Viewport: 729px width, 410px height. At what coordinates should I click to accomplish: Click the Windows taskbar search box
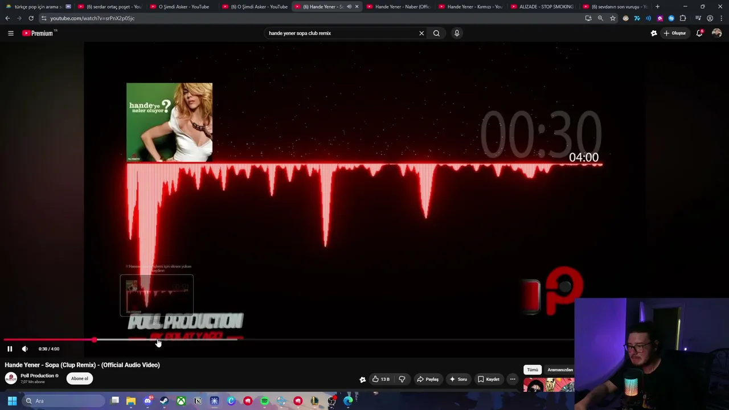tap(64, 401)
